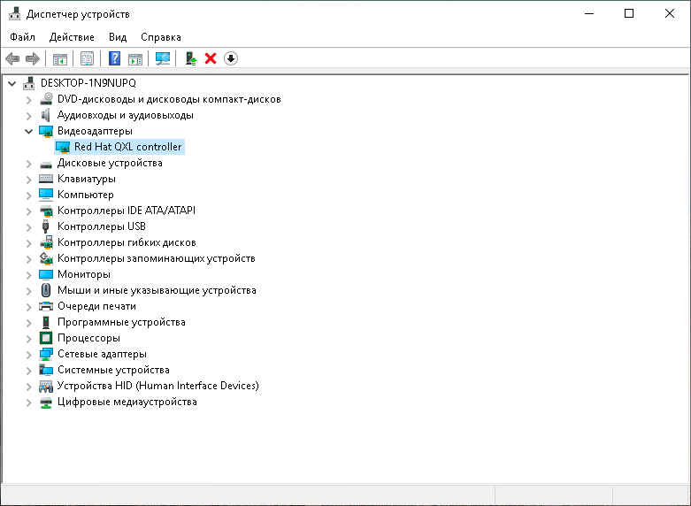Select Контроллеры гибких дисков category

pos(127,242)
